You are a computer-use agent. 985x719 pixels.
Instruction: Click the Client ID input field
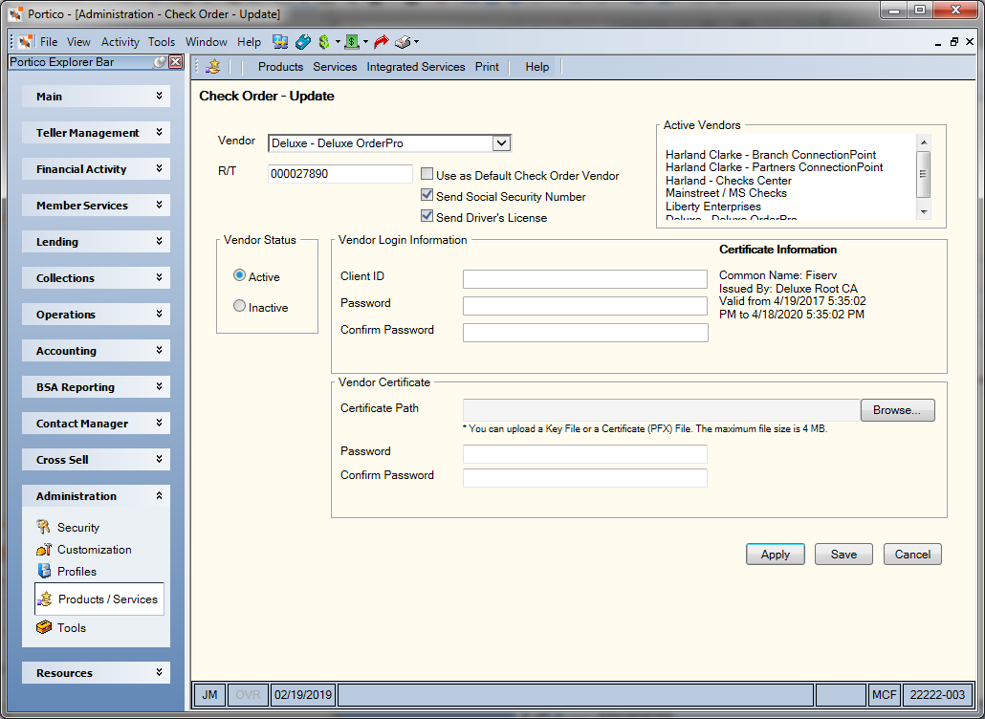[x=585, y=279]
